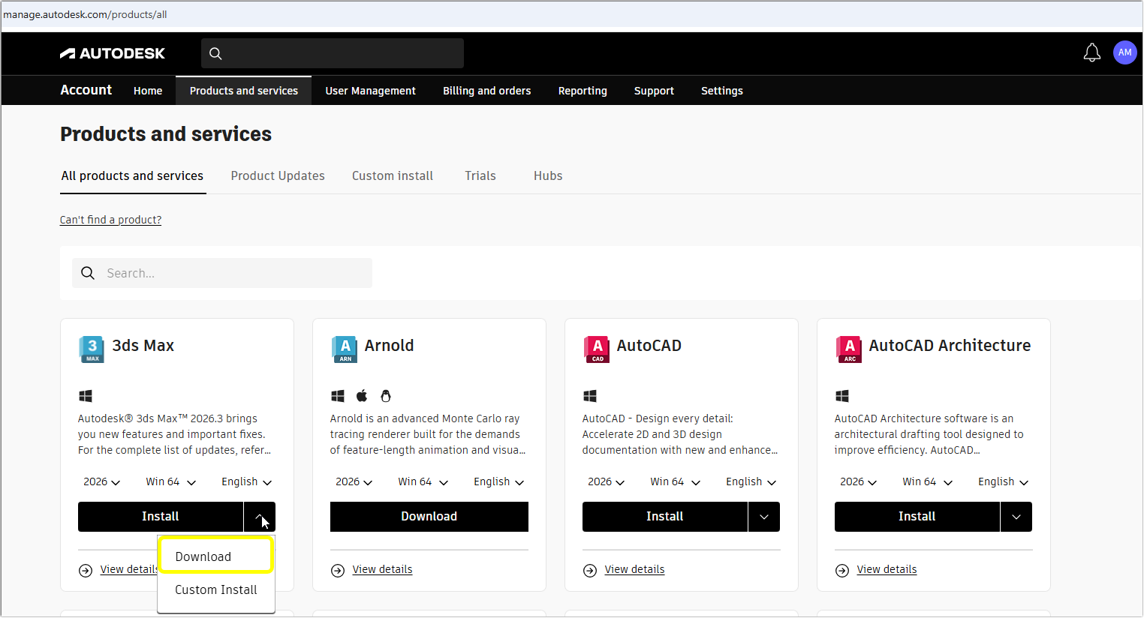The height and width of the screenshot is (618, 1144).
Task: Click the Autodesk logo
Action: tap(112, 52)
